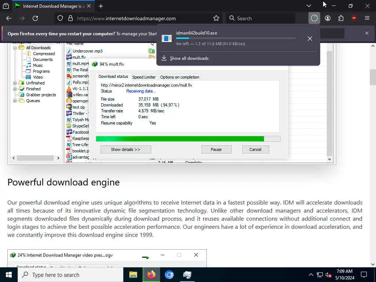Select Grabber projects in the tree

[x=41, y=95]
